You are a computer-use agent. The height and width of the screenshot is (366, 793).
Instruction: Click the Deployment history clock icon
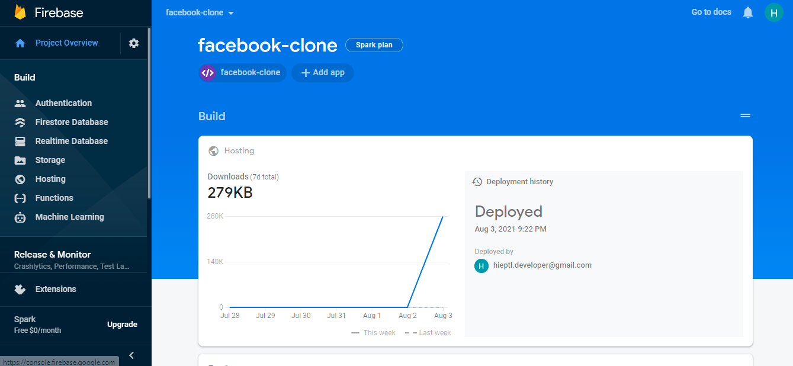pyautogui.click(x=477, y=182)
